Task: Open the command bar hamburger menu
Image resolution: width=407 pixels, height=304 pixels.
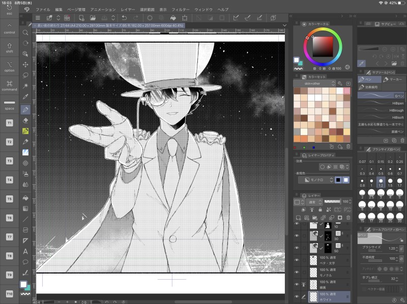Action: point(38,18)
